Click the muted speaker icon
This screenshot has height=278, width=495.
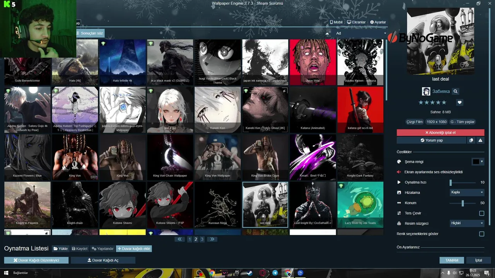point(399,172)
